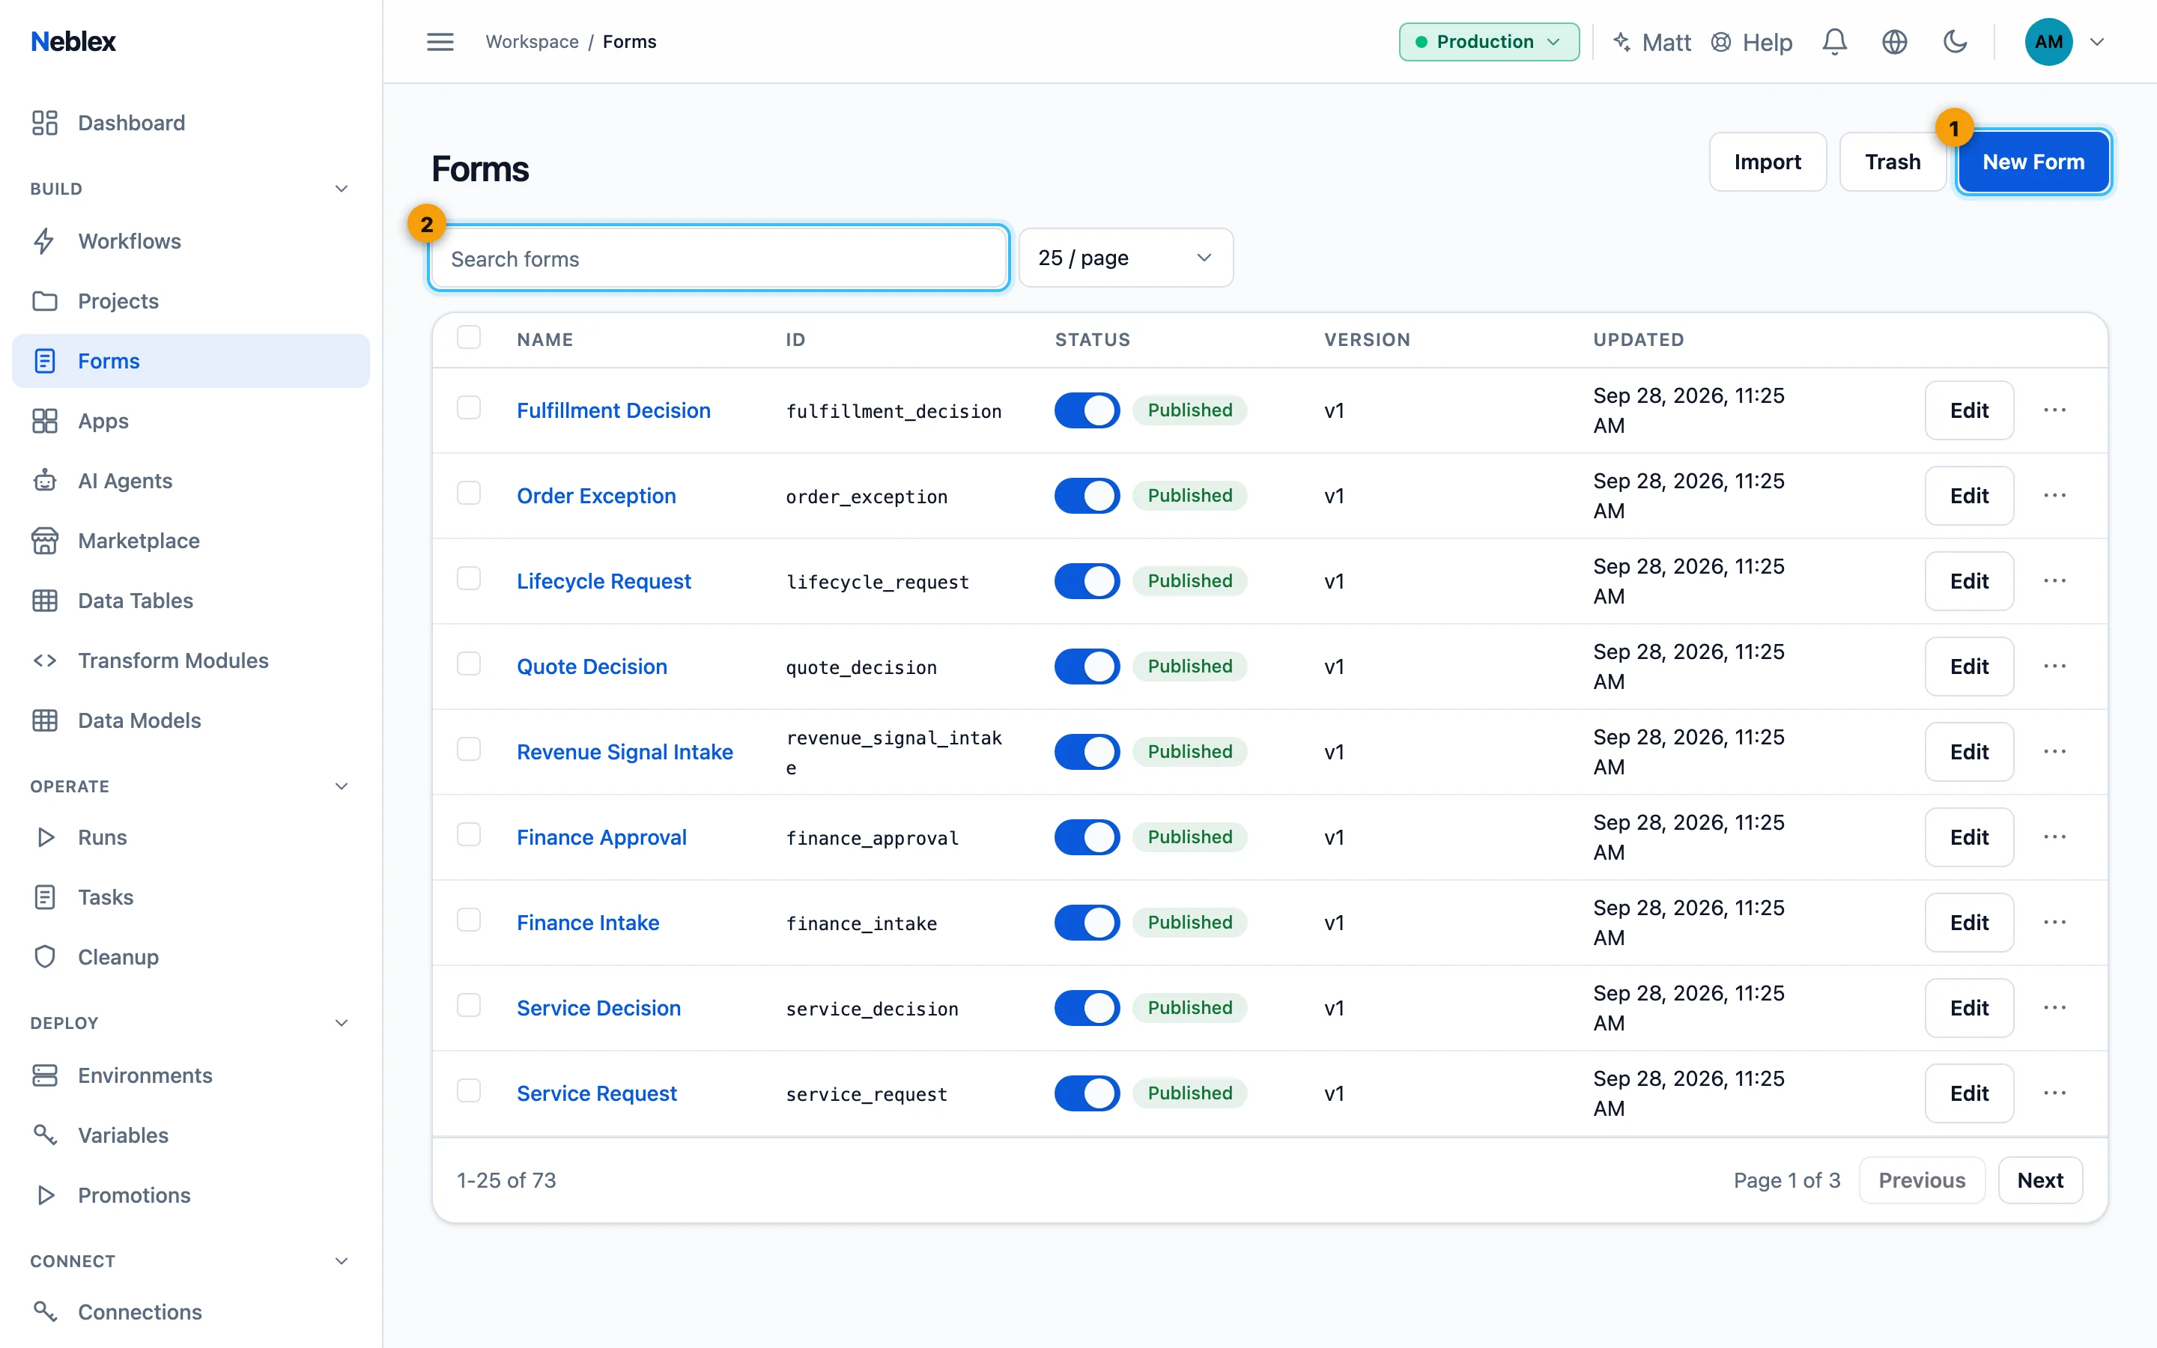The height and width of the screenshot is (1348, 2157).
Task: Open the Service Decision form link
Action: coord(599,1007)
